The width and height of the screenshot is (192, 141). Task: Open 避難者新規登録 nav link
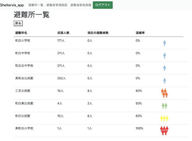81,5
